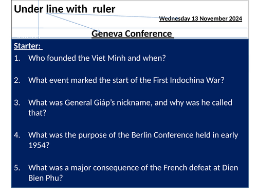The height and width of the screenshot is (193, 257).
Task: Click the '1954?' text in question four
Action: 39,145
